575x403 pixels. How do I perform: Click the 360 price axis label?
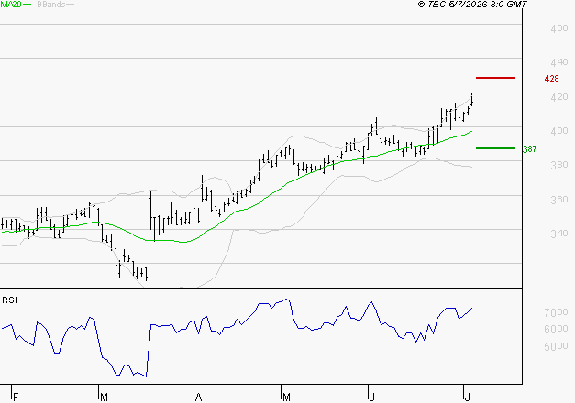pos(559,200)
